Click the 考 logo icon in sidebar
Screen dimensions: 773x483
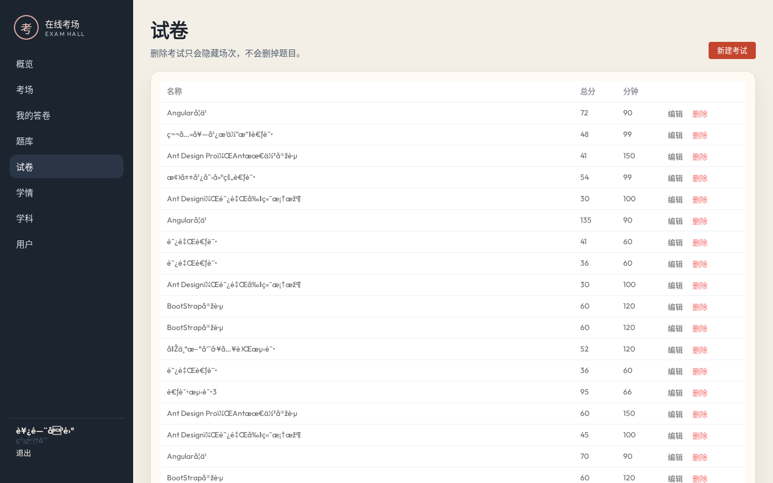[26, 27]
